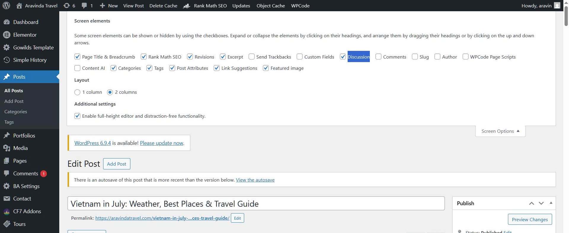Open the View the autosave link
569x233 pixels.
click(x=255, y=180)
